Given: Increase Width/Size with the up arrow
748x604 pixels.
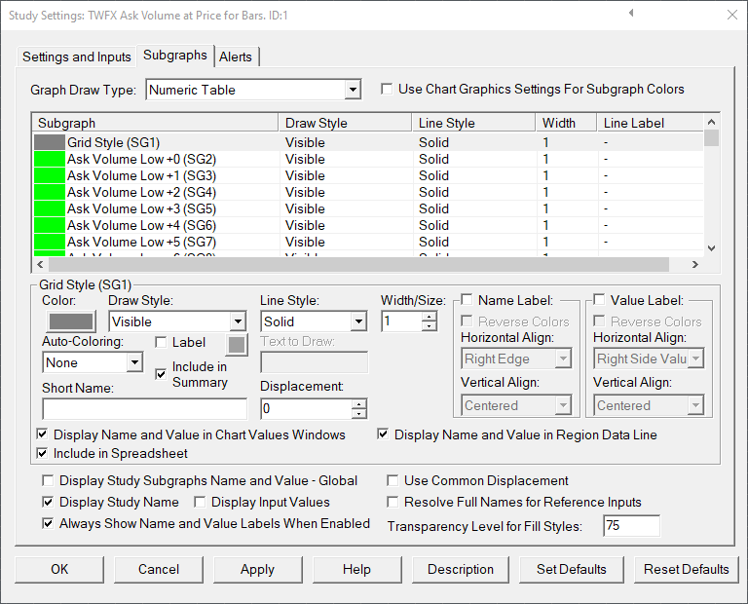Looking at the screenshot, I should click(430, 316).
